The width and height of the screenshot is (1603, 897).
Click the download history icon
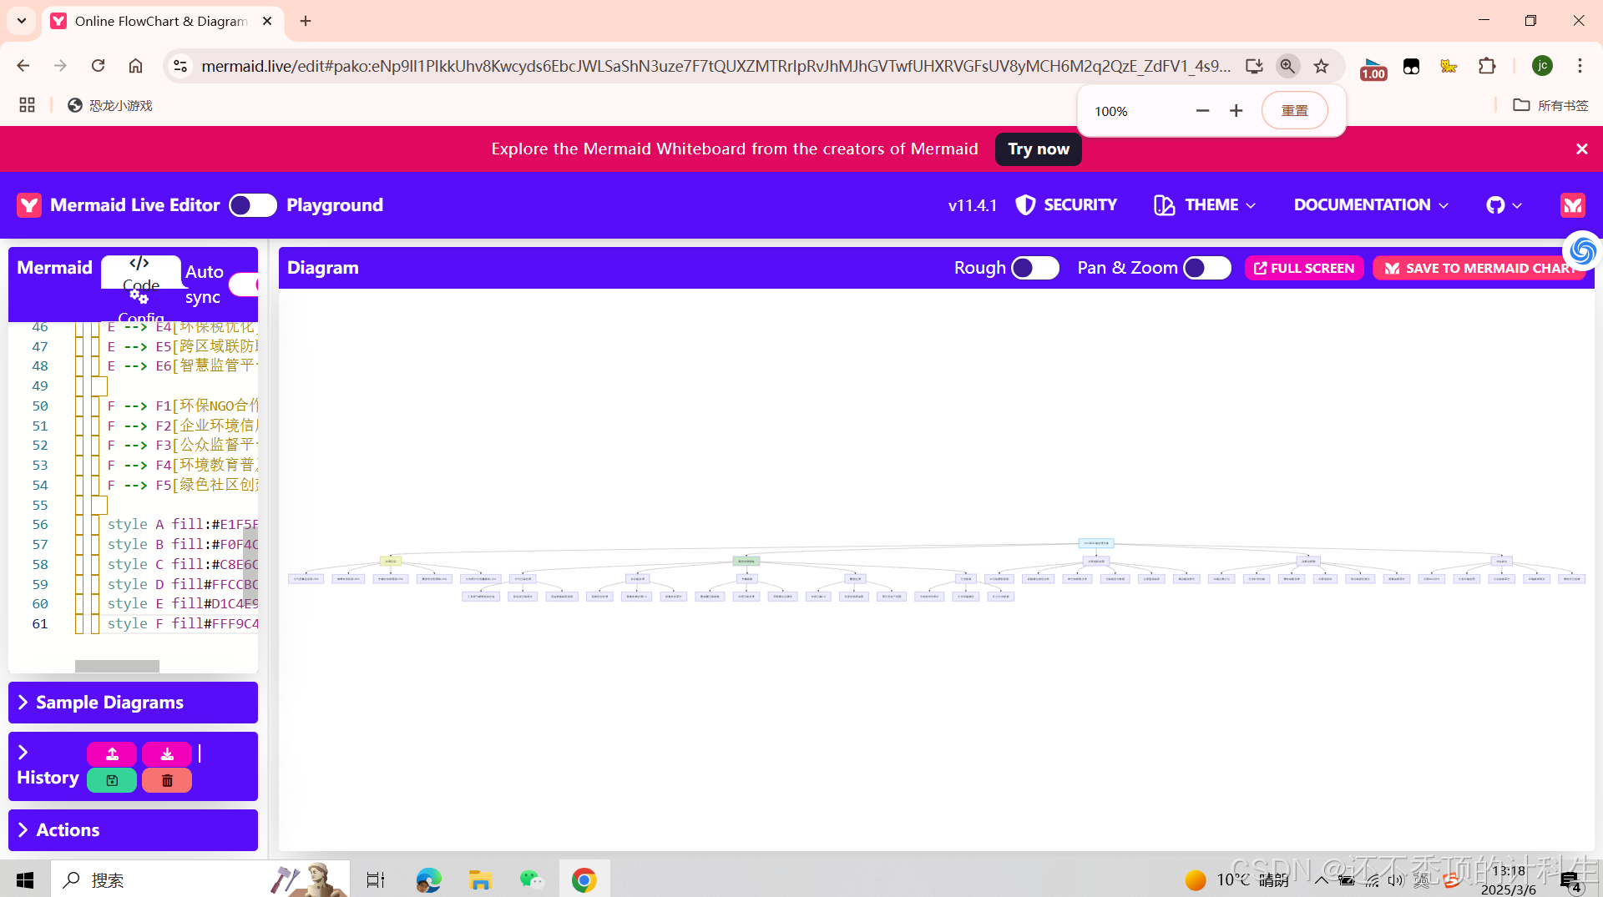point(167,753)
